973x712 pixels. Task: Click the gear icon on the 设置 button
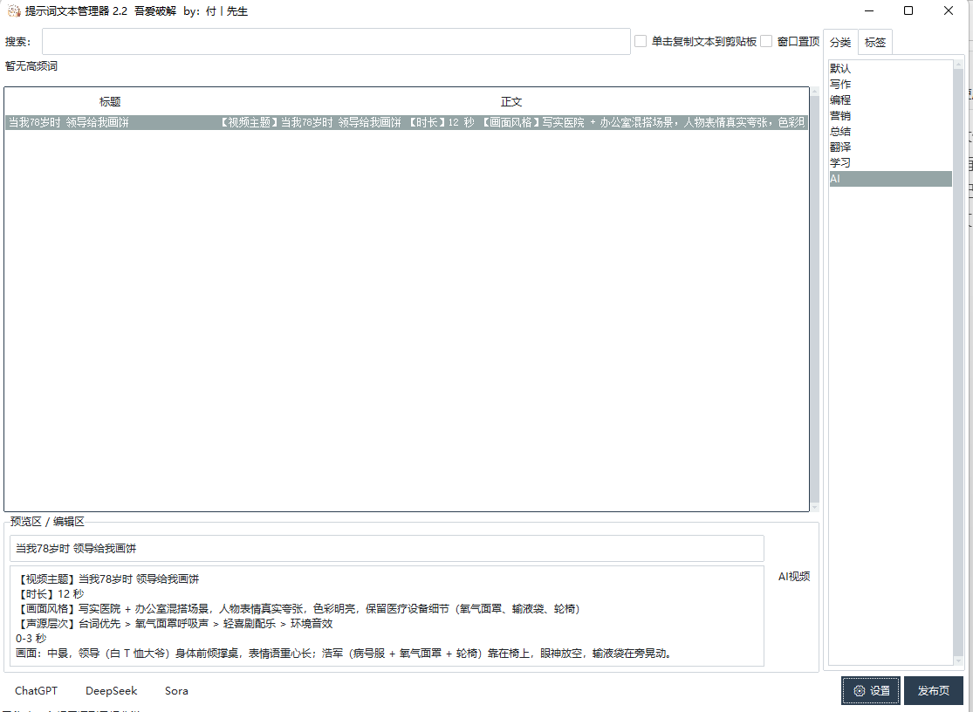pos(859,690)
